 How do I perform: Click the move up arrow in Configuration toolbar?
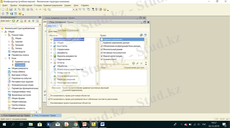[x=29, y=21]
